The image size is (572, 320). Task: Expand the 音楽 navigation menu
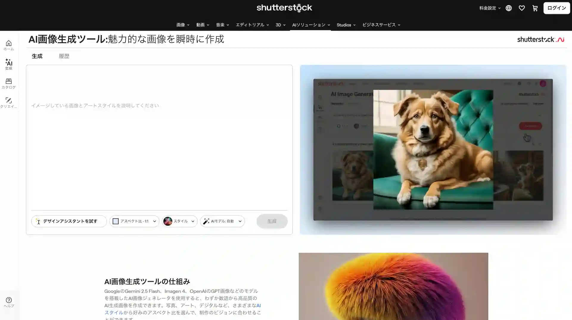(222, 25)
